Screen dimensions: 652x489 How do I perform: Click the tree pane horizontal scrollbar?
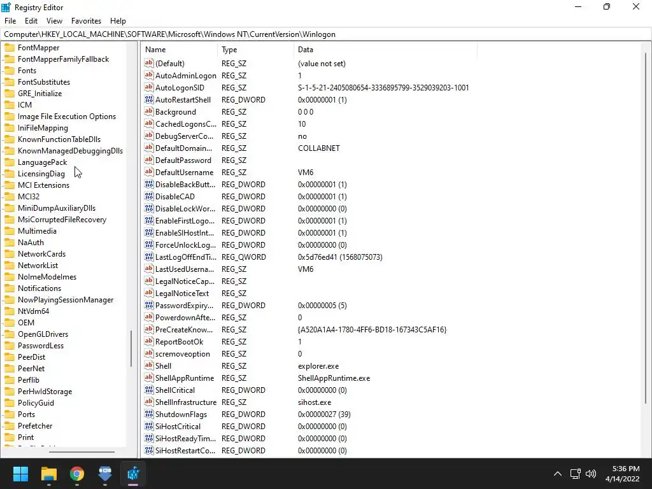tap(81, 451)
